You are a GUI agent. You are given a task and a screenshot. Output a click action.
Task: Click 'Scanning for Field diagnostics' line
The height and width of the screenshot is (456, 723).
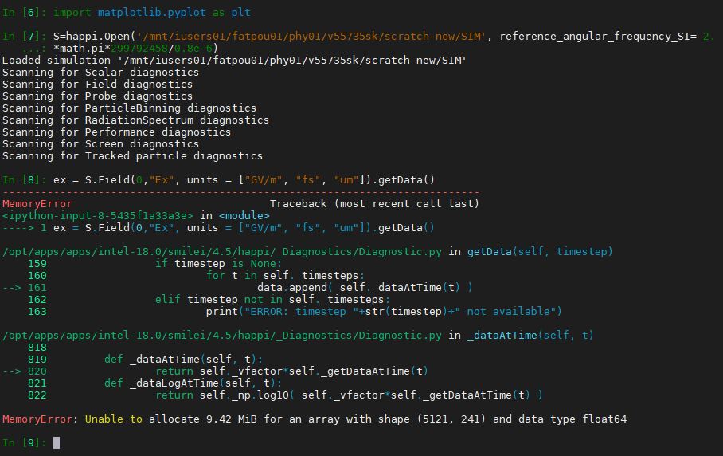97,85
